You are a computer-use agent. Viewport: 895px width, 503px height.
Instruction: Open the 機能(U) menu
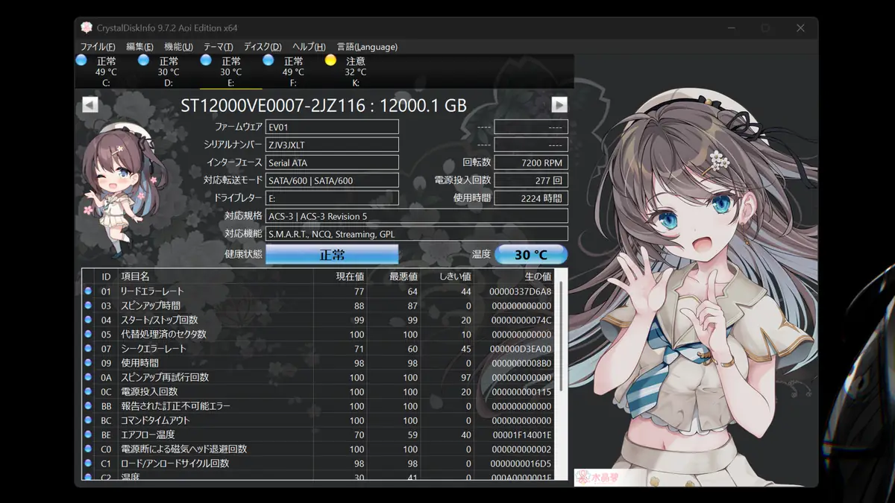[178, 47]
